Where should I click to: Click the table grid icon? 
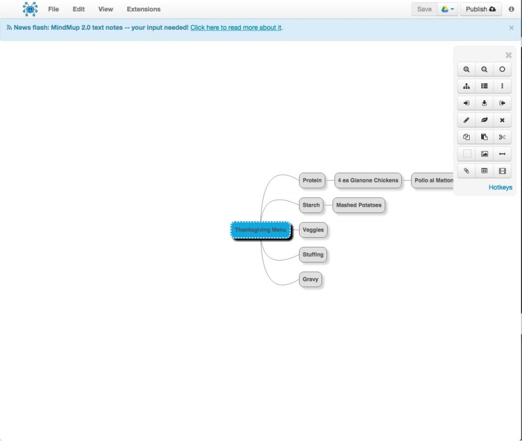click(x=484, y=171)
